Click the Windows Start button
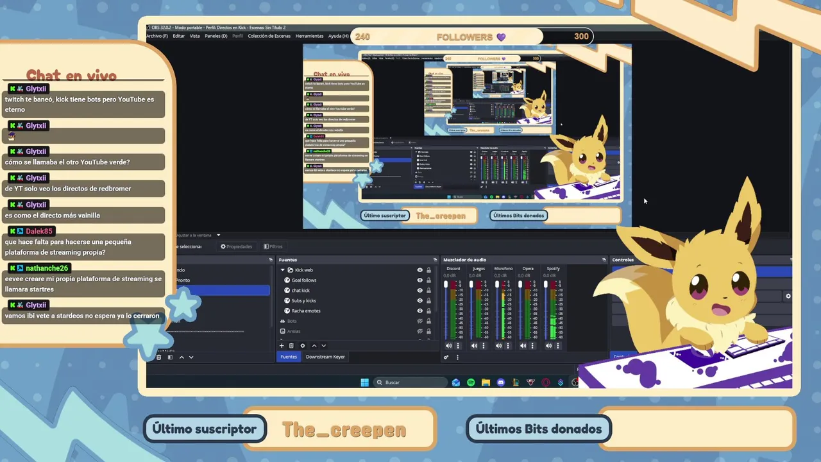Viewport: 821px width, 462px height. 364,382
